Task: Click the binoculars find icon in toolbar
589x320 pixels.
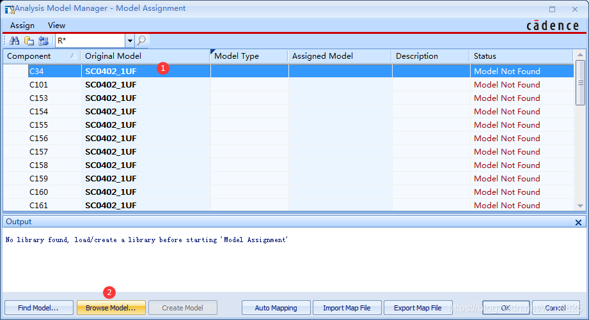Action: point(14,41)
